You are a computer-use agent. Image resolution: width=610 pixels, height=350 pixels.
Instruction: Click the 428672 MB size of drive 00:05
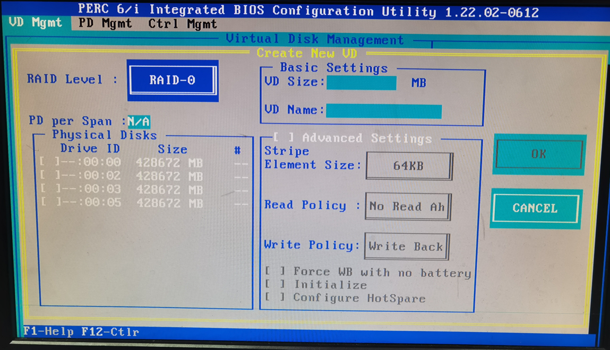169,203
